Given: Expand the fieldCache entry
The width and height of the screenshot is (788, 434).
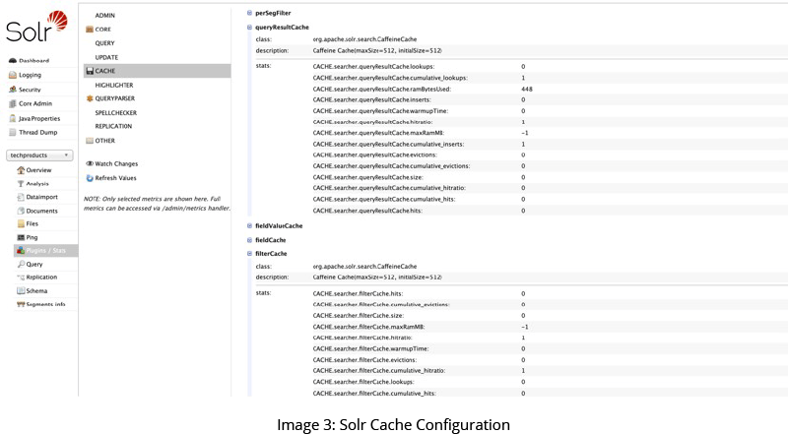Looking at the screenshot, I should point(249,240).
